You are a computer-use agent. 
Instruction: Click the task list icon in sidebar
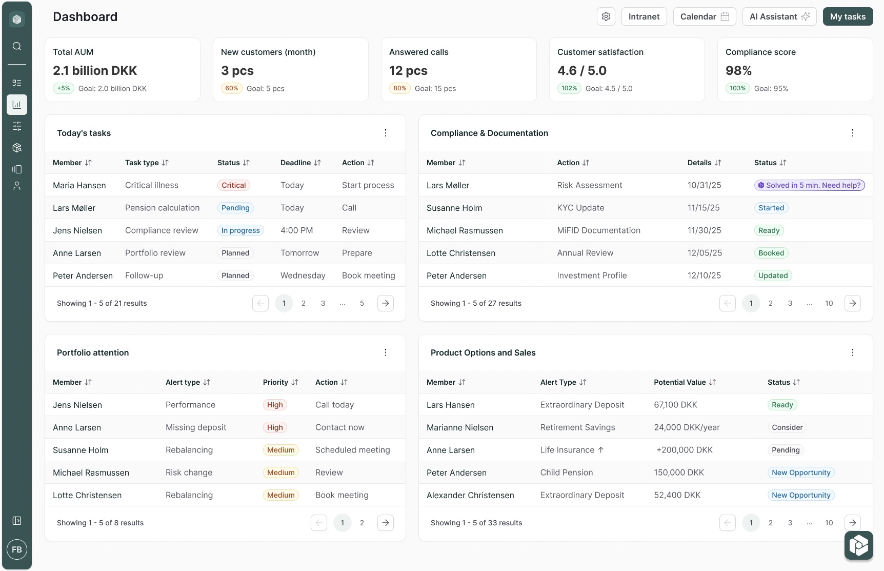[17, 83]
